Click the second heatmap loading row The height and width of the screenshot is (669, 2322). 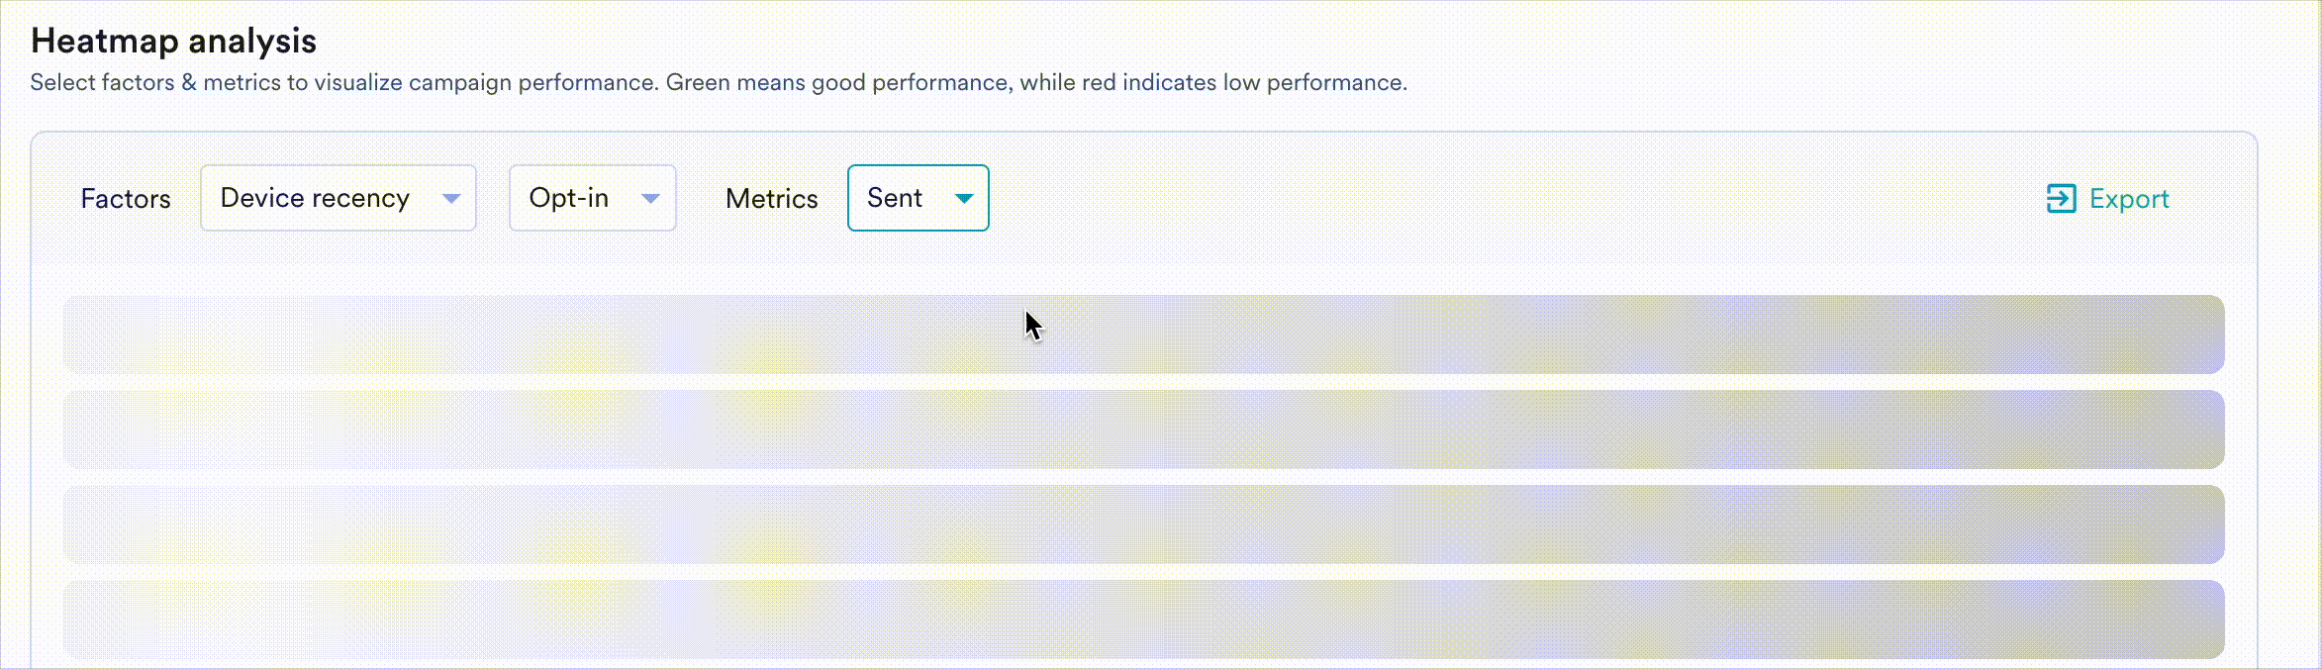(1143, 430)
